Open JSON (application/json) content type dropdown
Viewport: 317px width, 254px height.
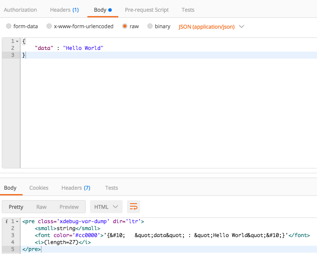point(211,26)
